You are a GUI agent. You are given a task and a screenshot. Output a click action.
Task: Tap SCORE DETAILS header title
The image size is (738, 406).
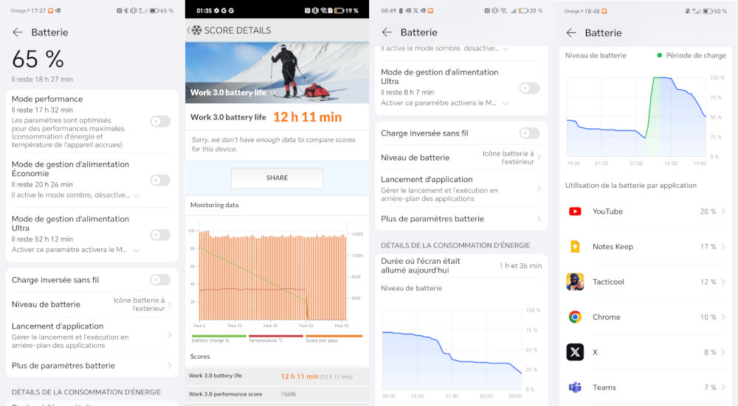[238, 30]
